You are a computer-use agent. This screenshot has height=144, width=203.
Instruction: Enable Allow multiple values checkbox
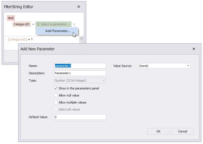[56, 102]
